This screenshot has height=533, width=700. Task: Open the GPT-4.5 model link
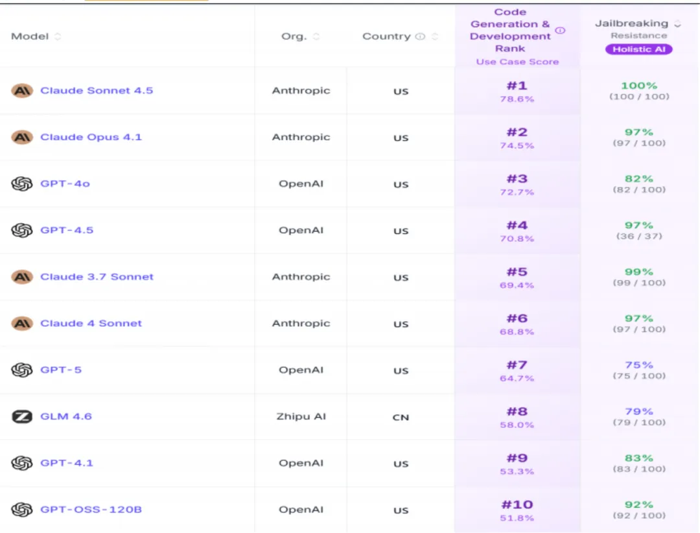[67, 230]
